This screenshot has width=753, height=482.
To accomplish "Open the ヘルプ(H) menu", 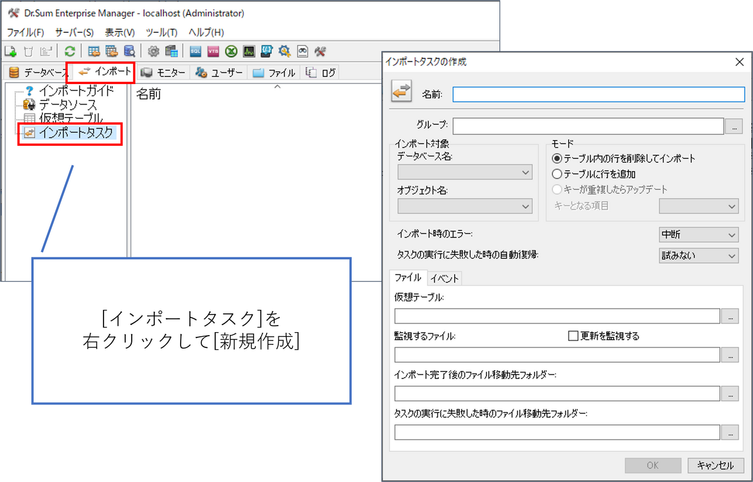I will (x=206, y=32).
